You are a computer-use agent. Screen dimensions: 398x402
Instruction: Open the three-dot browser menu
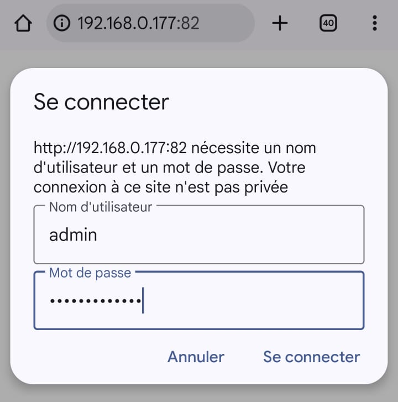[x=375, y=23]
